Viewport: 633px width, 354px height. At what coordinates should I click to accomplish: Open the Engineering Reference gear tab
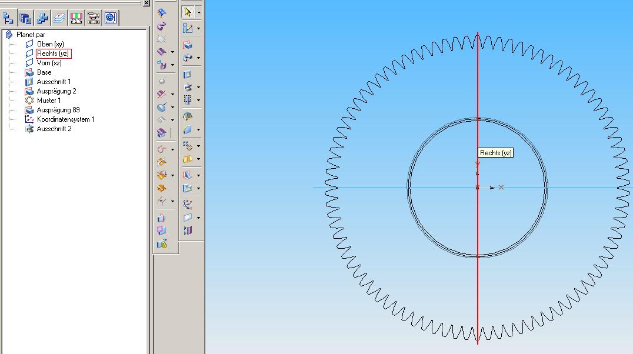(x=110, y=18)
